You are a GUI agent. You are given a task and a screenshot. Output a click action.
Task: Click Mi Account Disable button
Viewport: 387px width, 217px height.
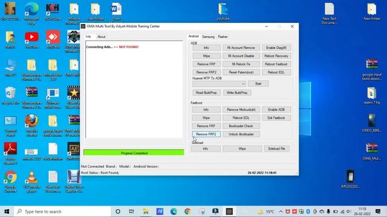click(x=241, y=56)
